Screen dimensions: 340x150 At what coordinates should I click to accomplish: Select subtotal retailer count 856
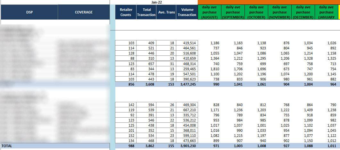126,85
